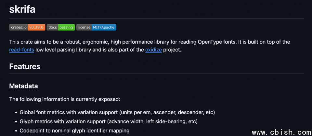Screen dimensions: 312x136
Task: Click the Codepoint to nominal glyph bullet
Action: pos(74,130)
